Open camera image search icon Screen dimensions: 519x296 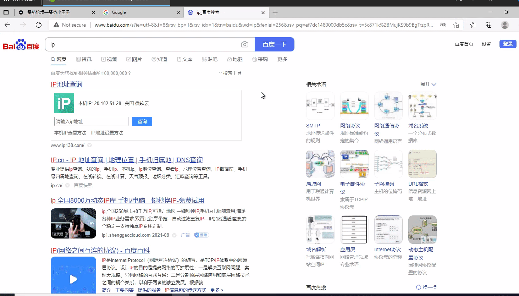coord(245,44)
